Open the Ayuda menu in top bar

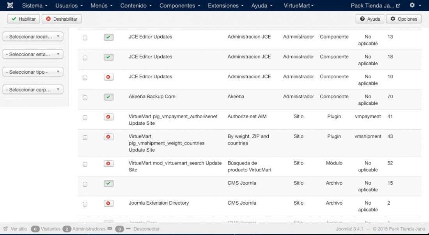click(262, 5)
